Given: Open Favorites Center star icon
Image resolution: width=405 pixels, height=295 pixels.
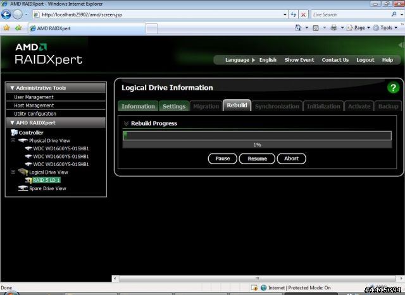Looking at the screenshot, I should pyautogui.click(x=6, y=28).
